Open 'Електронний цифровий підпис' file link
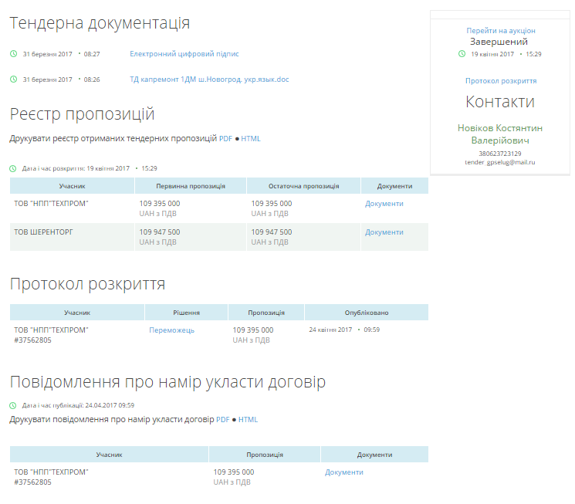This screenshot has width=575, height=504. (x=184, y=54)
